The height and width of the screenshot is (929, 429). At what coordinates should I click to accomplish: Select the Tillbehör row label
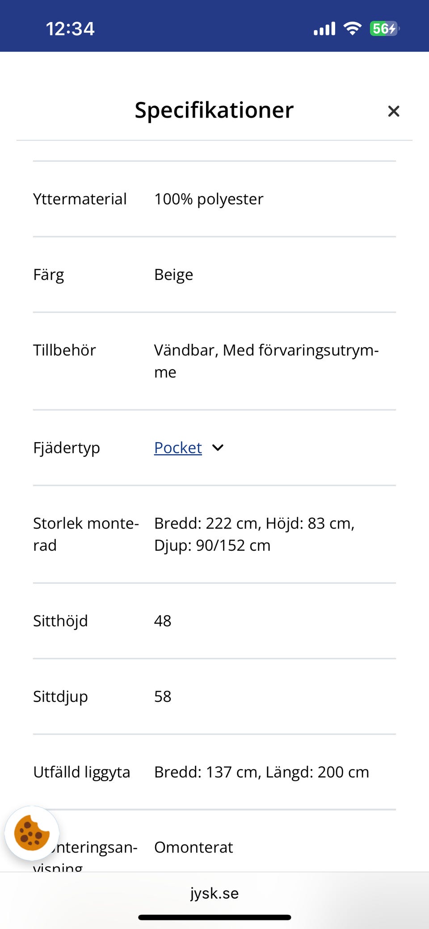pos(64,350)
